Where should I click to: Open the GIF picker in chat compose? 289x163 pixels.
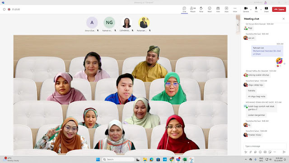[265, 152]
